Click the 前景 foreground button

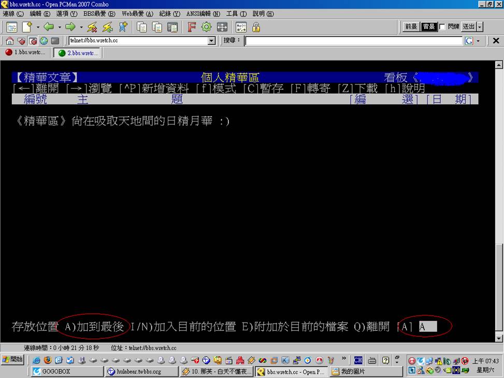coord(411,26)
